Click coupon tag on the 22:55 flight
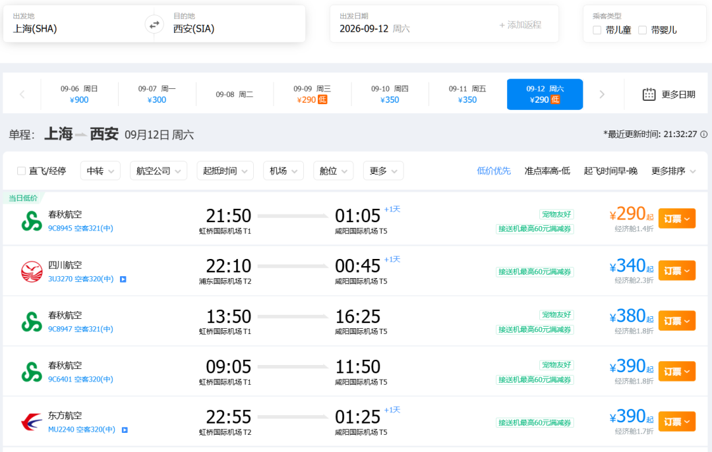 pos(535,422)
